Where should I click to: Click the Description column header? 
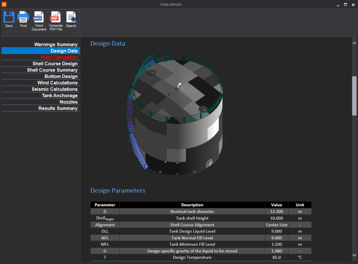point(192,205)
